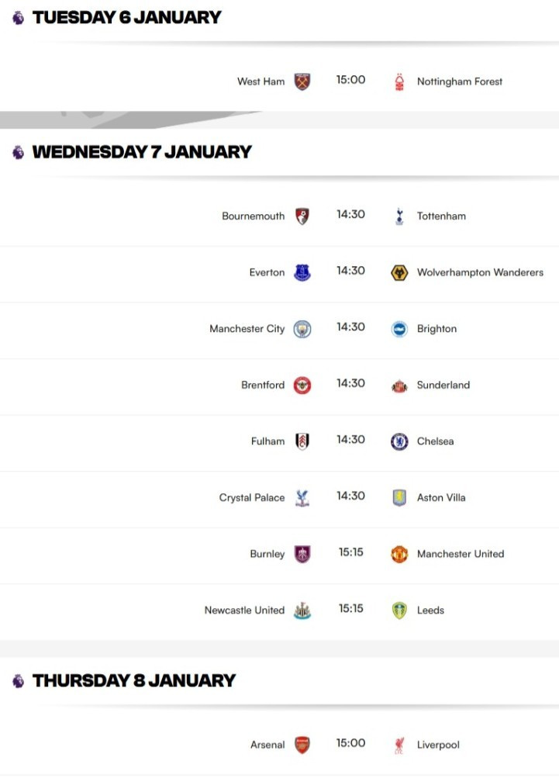
Task: Click the Premier League lion beside Tuesday header
Action: pyautogui.click(x=15, y=16)
